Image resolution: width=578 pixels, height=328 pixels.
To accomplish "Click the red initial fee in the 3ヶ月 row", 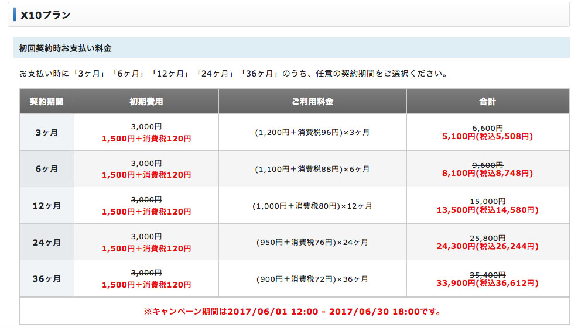I will tap(146, 139).
